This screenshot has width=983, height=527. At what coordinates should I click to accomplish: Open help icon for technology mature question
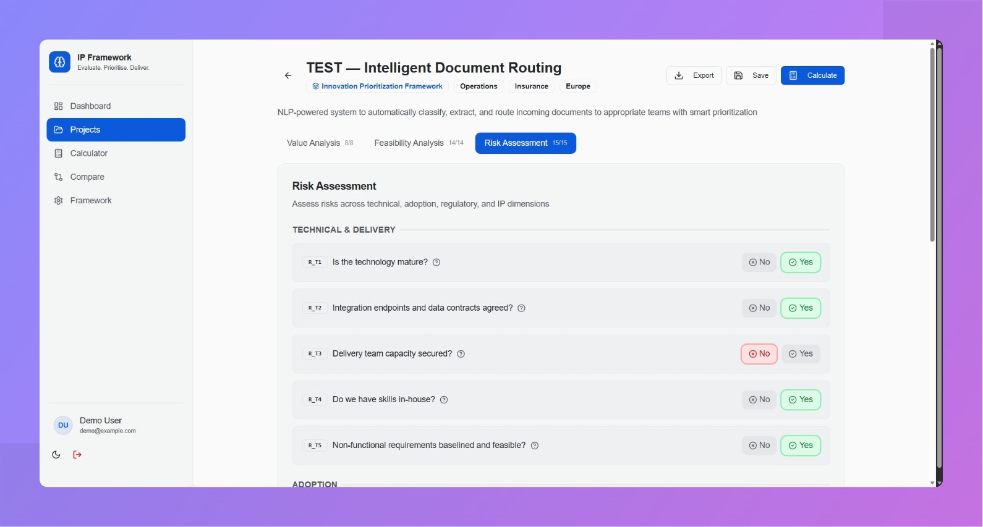point(436,263)
